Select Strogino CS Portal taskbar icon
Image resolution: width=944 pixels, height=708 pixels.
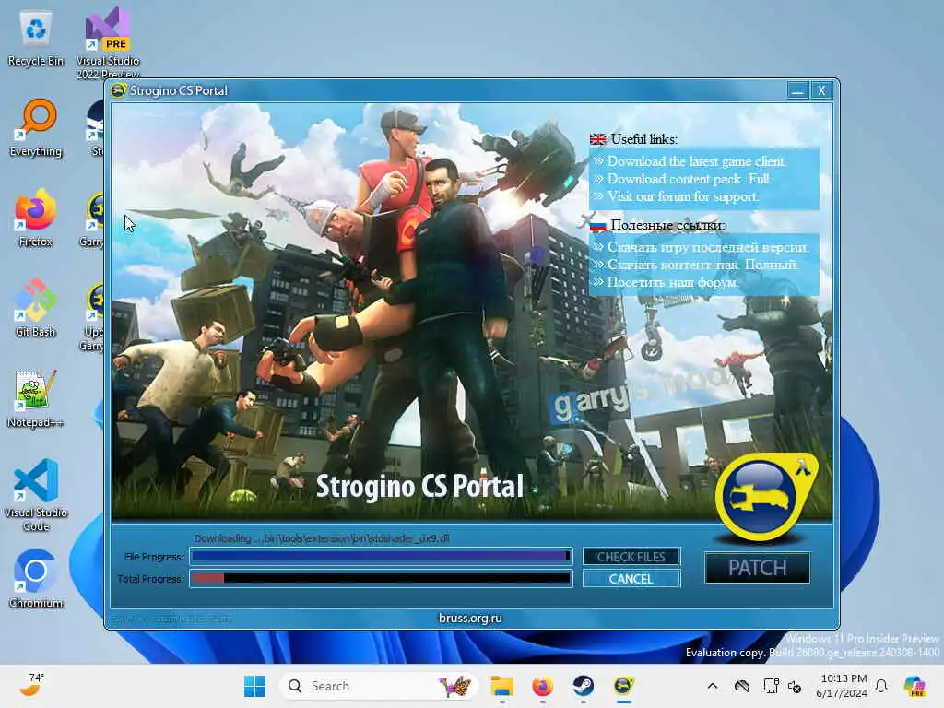[624, 686]
